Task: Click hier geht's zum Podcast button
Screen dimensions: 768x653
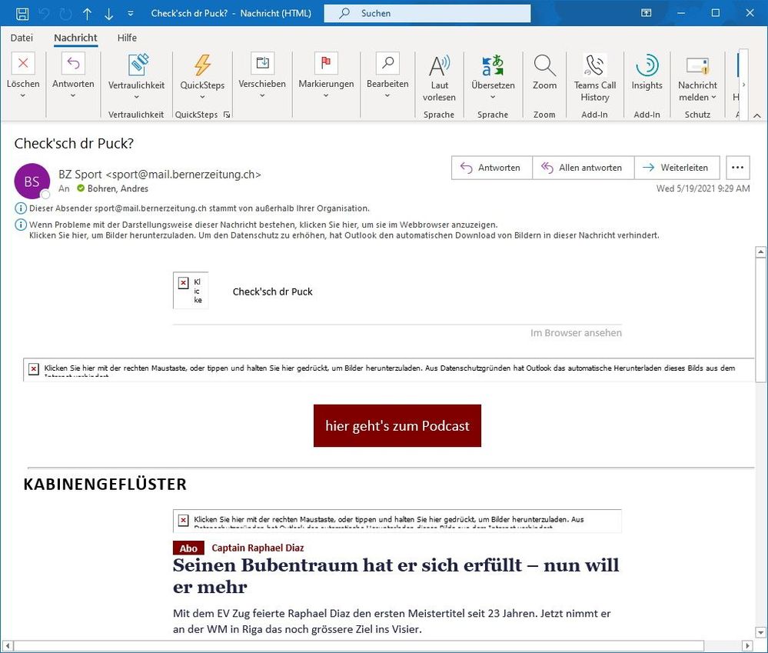Action: pyautogui.click(x=397, y=425)
